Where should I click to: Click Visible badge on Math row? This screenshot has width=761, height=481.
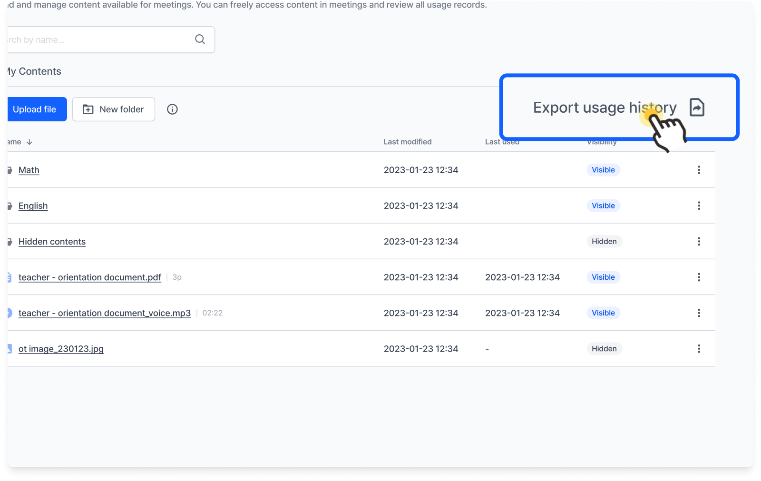pos(603,170)
